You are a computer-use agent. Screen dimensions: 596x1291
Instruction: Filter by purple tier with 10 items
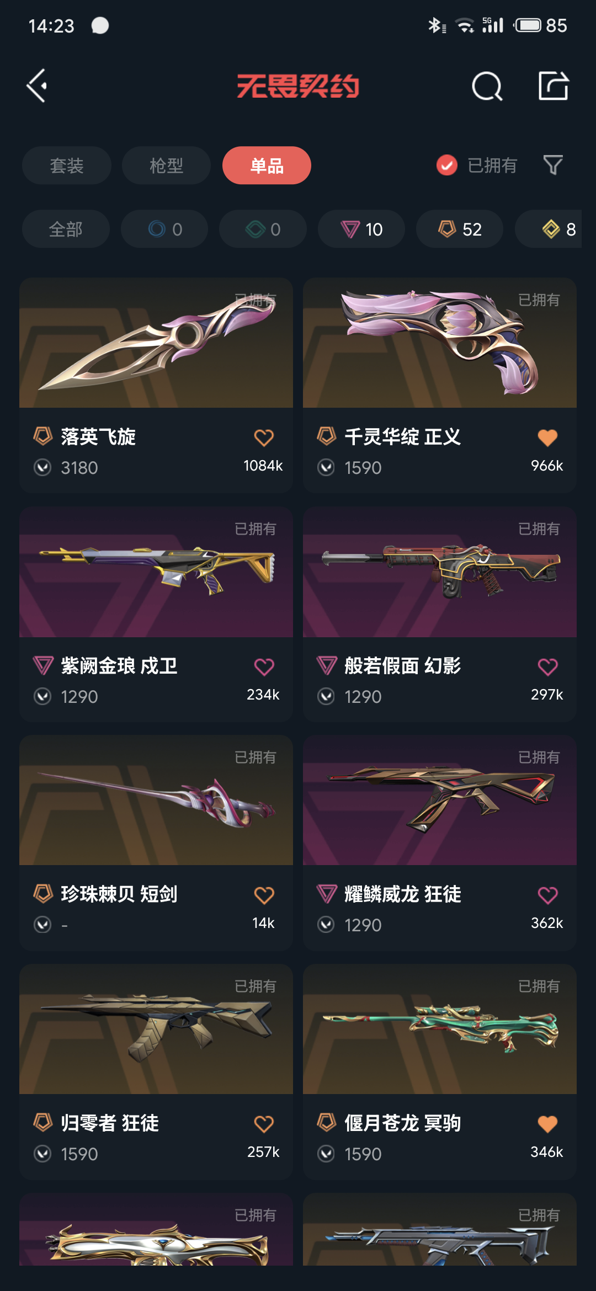361,229
